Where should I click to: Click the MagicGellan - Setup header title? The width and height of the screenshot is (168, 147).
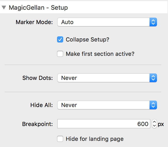pyautogui.click(x=38, y=7)
